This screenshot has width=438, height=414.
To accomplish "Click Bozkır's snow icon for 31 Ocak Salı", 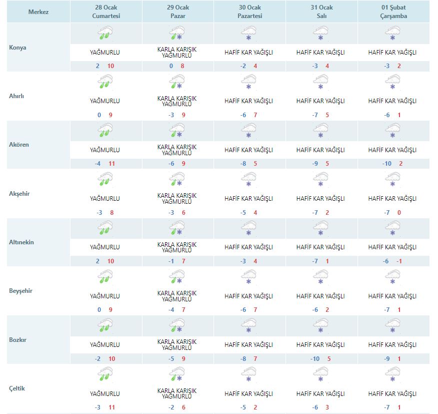I will coord(320,326).
